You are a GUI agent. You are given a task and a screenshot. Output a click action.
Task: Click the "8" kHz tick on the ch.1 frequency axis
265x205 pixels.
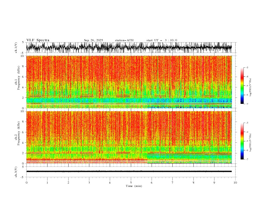(x=24, y=66)
